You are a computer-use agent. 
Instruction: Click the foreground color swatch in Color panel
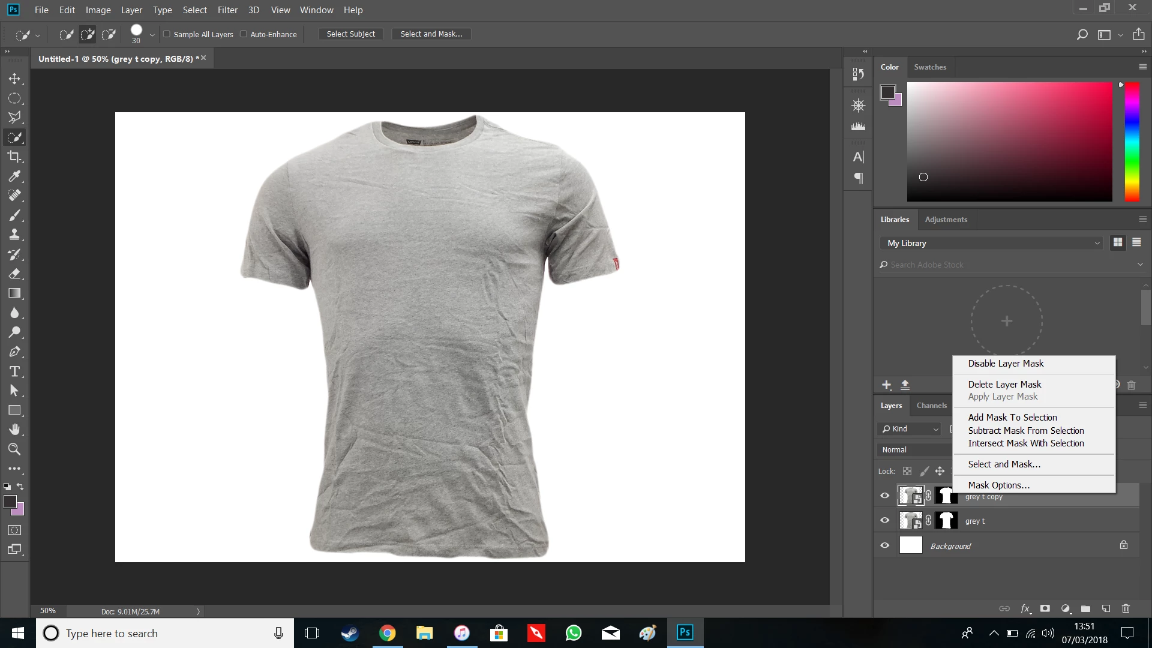(x=887, y=92)
